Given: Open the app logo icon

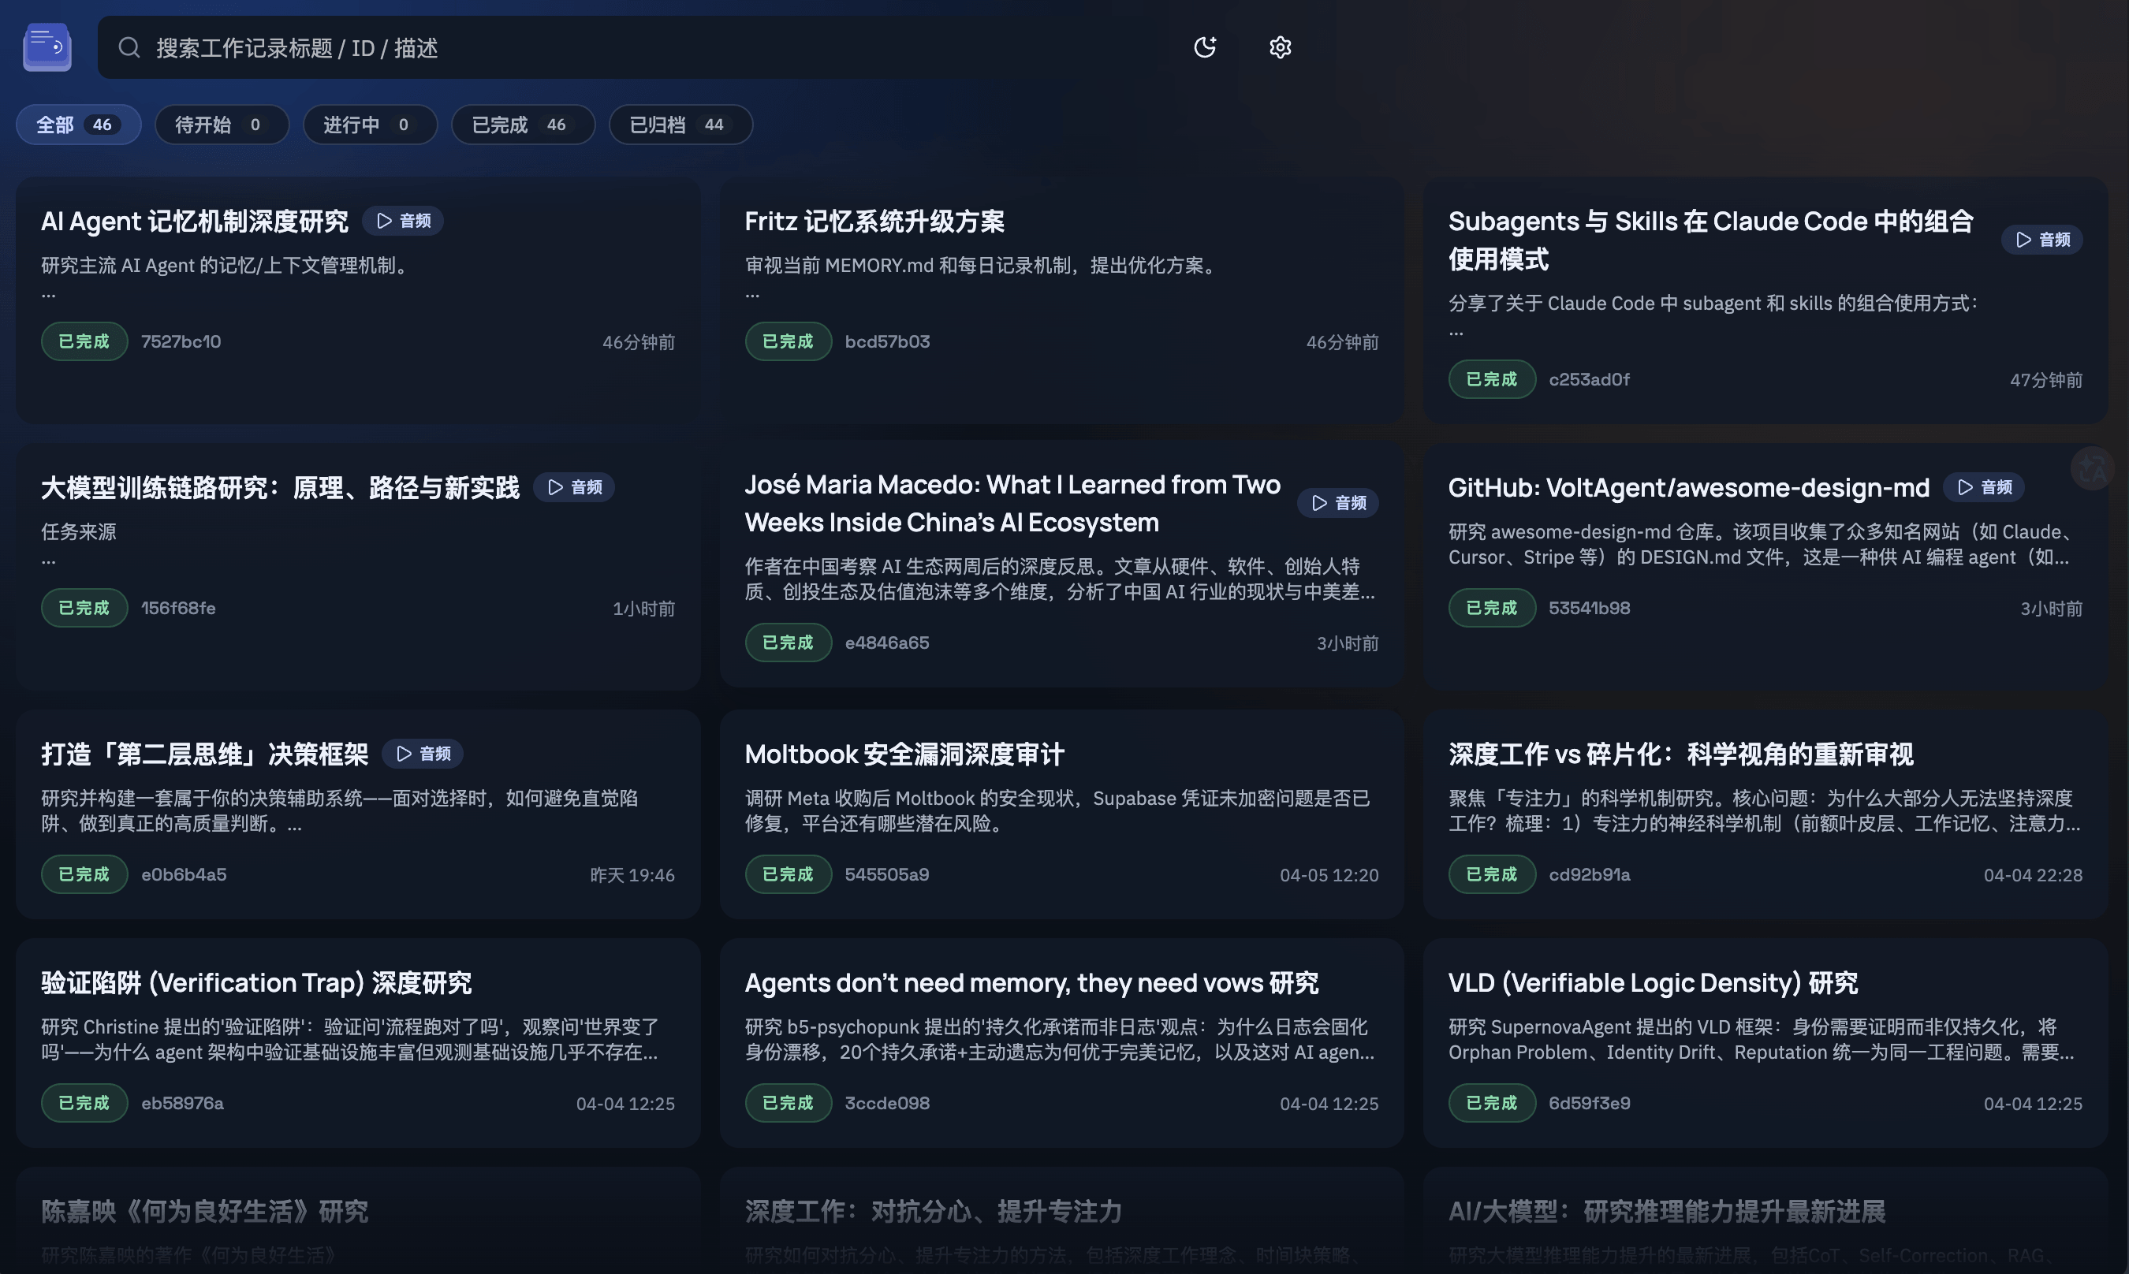Looking at the screenshot, I should (47, 47).
